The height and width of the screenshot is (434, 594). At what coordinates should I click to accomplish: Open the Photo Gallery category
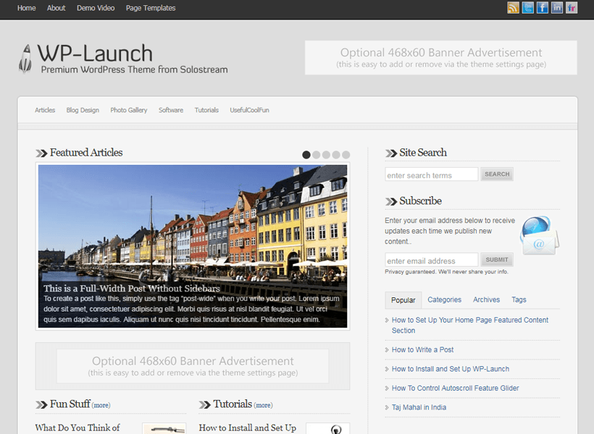129,110
